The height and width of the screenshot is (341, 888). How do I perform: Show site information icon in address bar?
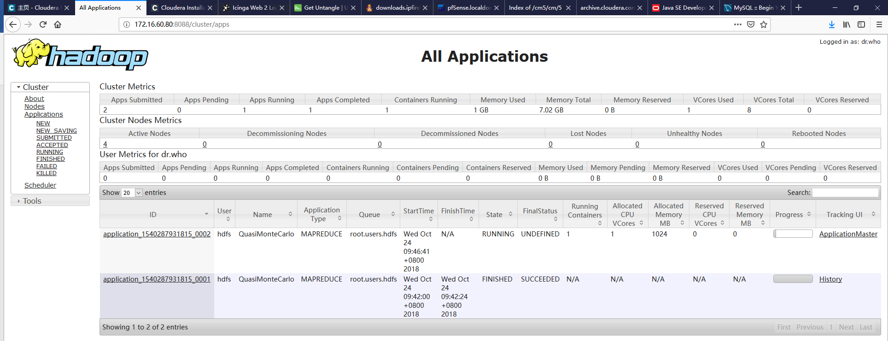click(x=126, y=24)
